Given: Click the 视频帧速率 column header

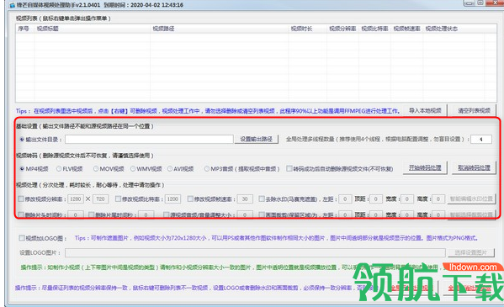Looking at the screenshot, I should (x=407, y=29).
